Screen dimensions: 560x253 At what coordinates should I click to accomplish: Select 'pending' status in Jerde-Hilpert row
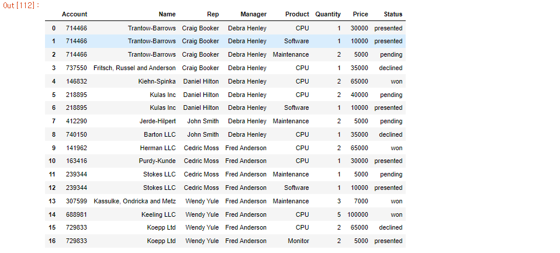[391, 121]
